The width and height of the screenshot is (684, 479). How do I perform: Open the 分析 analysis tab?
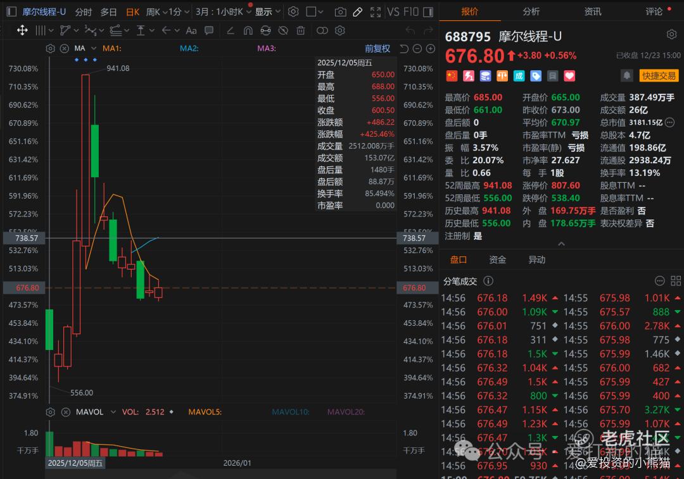531,11
